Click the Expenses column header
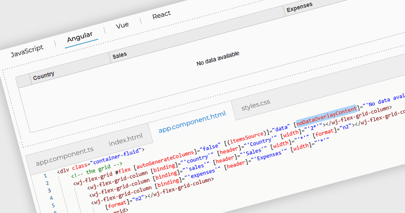 tap(300, 7)
